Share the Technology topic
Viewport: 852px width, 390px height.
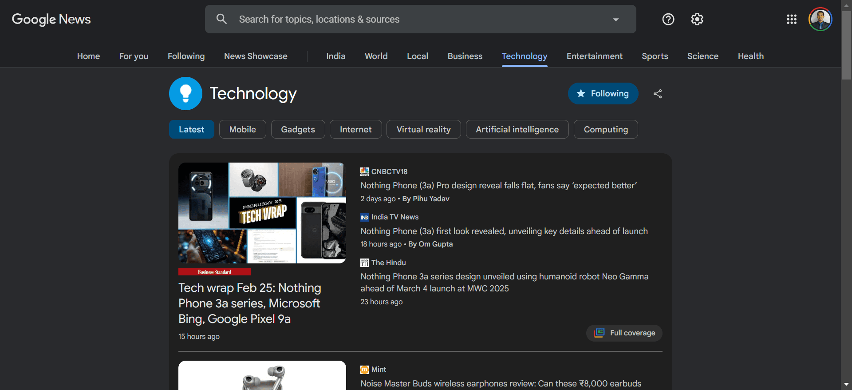(x=657, y=94)
